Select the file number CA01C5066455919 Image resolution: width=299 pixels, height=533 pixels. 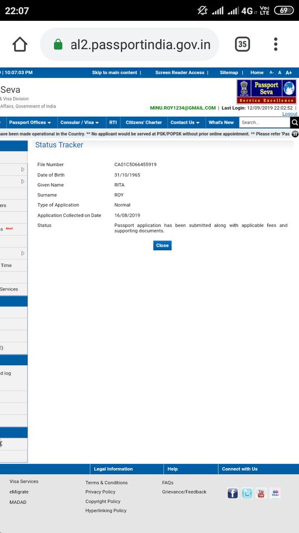[135, 164]
